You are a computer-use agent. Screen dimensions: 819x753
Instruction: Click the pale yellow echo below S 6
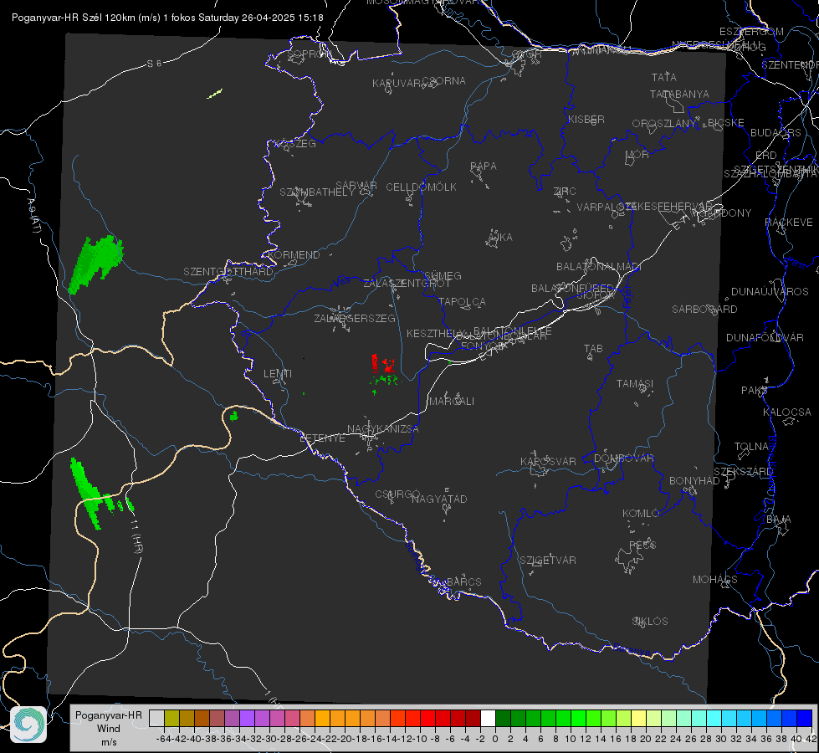point(215,94)
